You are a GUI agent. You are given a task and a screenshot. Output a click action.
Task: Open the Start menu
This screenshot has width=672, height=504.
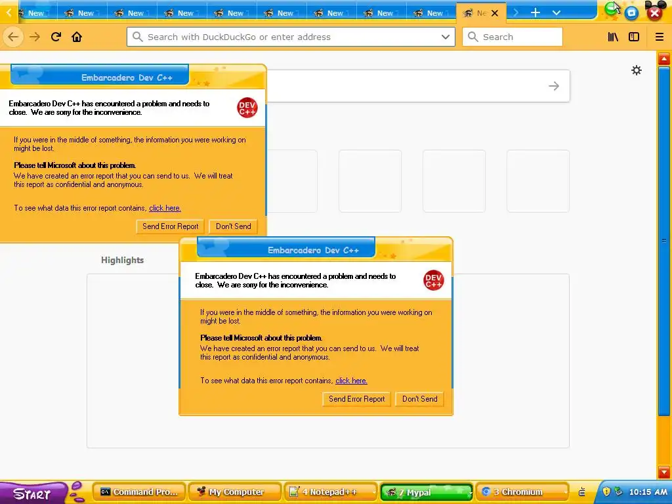tap(32, 493)
